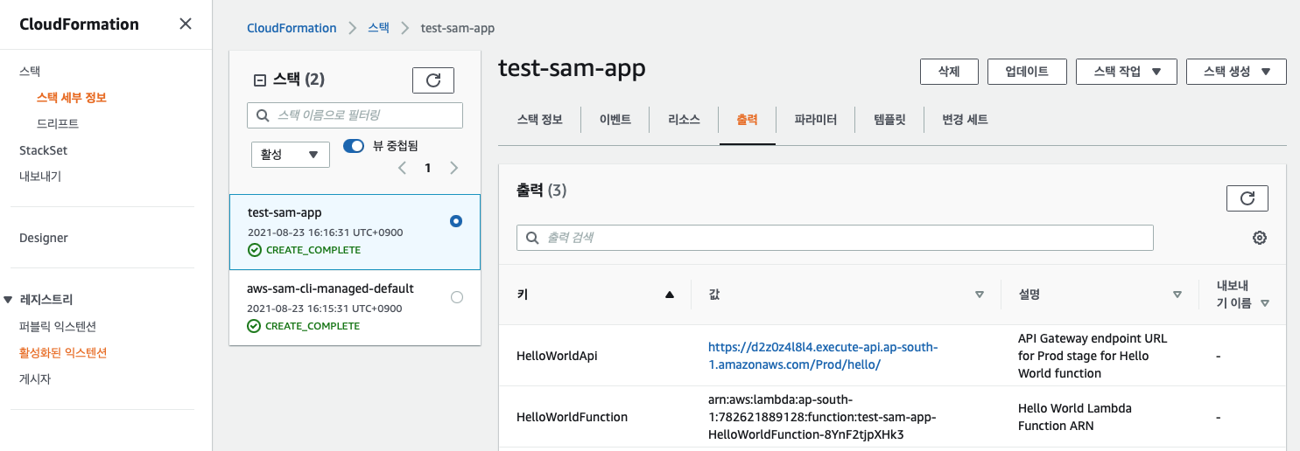
Task: Click aws-sam-cli-managed-default CREATE_COMPLETE status
Action: point(304,326)
